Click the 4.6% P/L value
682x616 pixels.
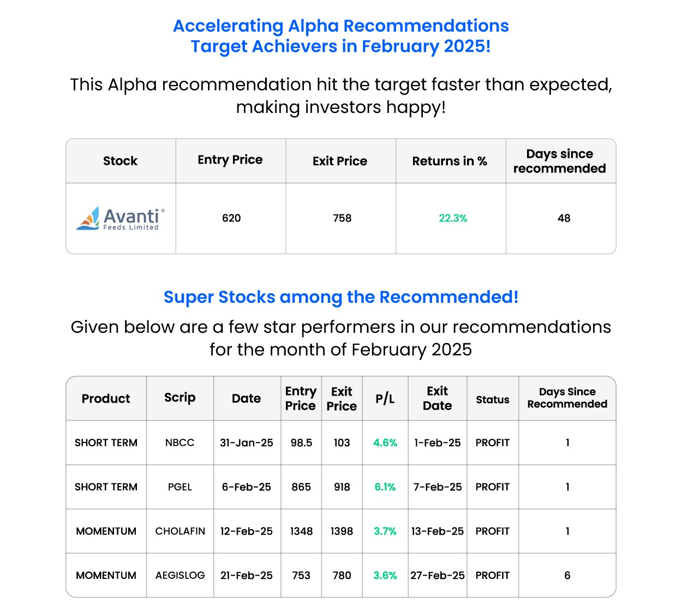[x=385, y=442]
